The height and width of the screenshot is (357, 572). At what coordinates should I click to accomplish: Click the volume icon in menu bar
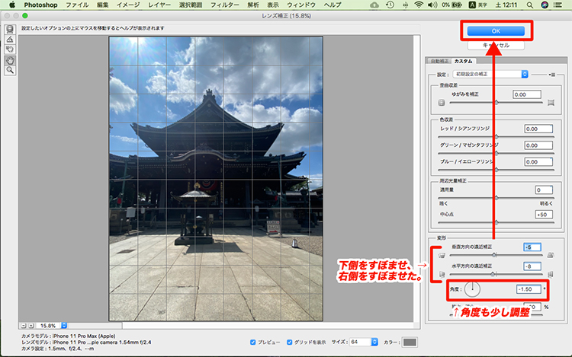[432, 5]
